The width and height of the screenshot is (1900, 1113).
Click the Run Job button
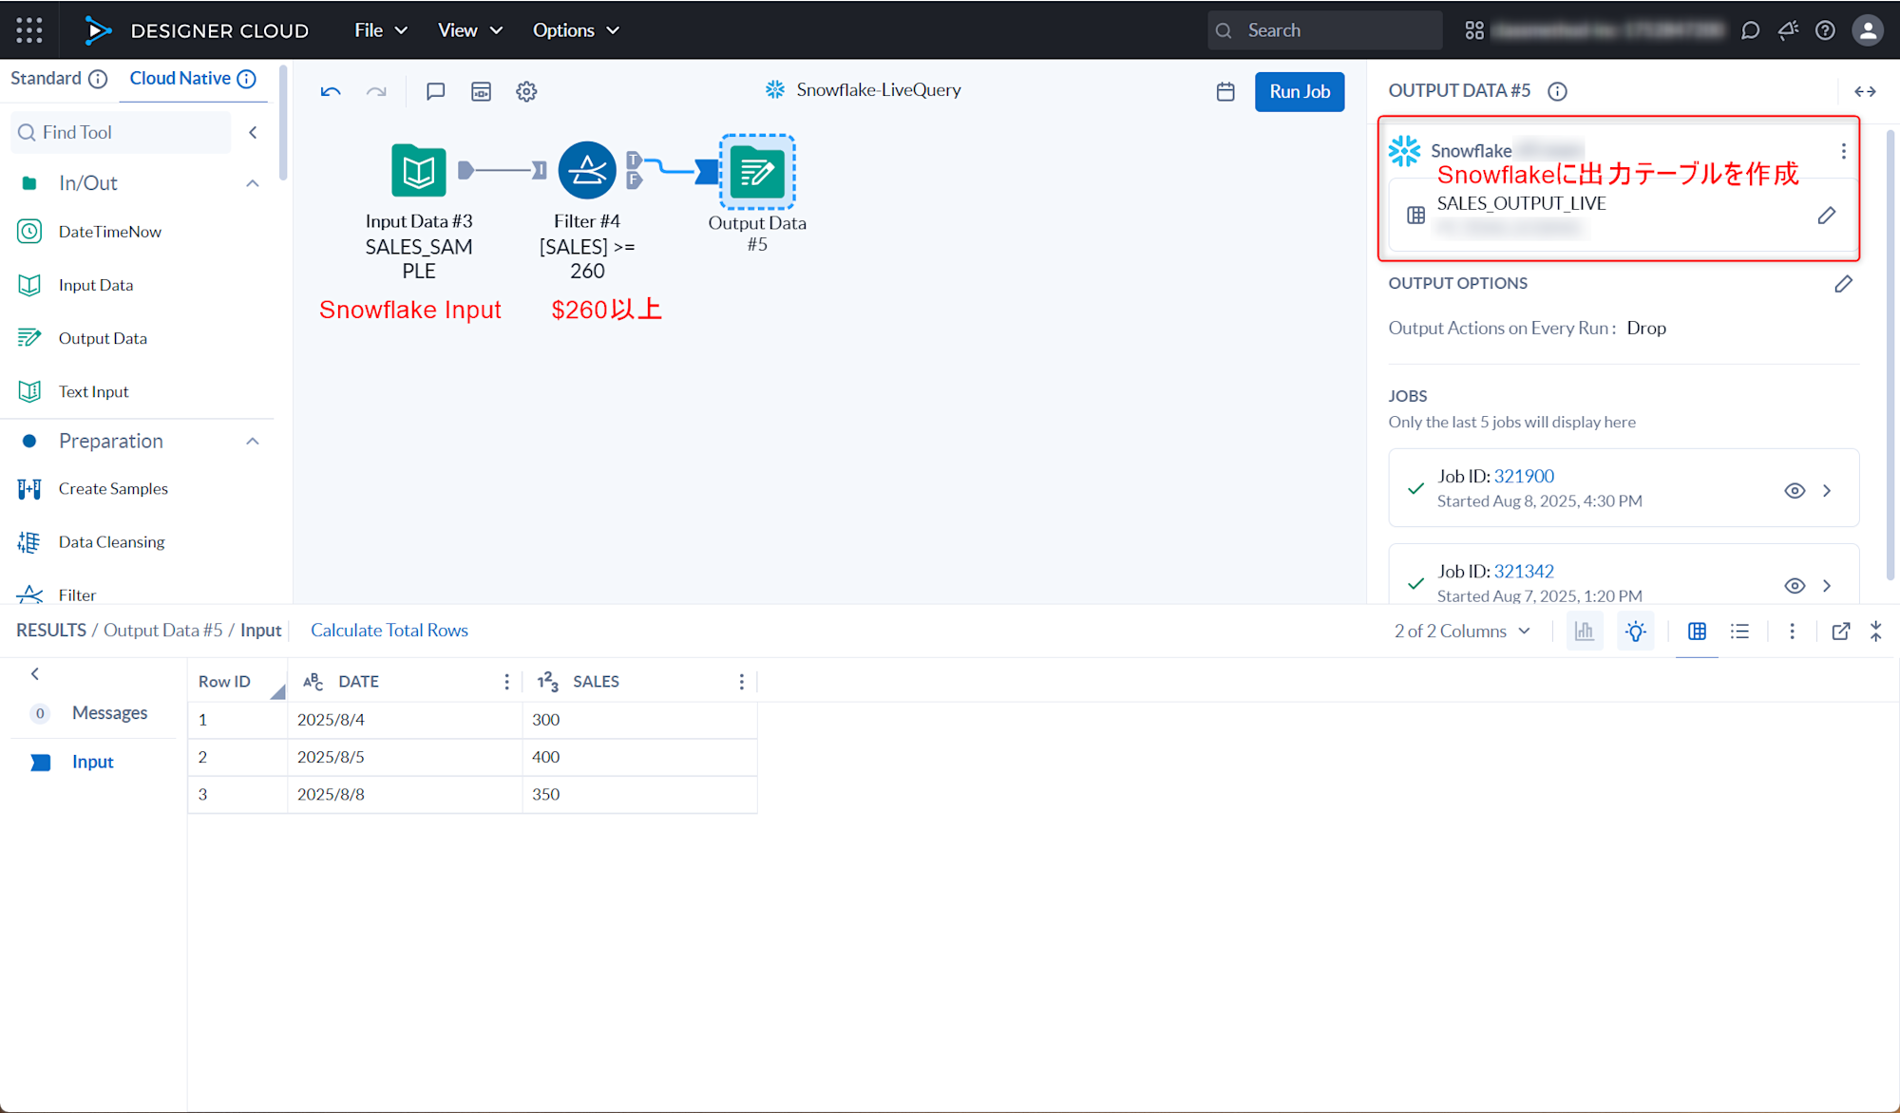pos(1300,92)
